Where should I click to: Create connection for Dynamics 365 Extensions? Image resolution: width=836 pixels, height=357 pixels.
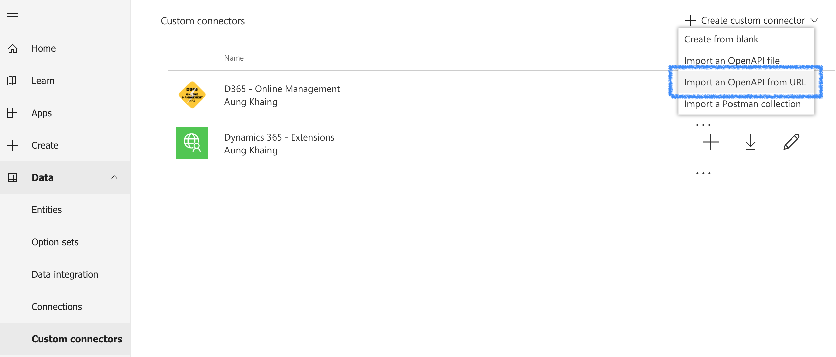click(x=711, y=142)
